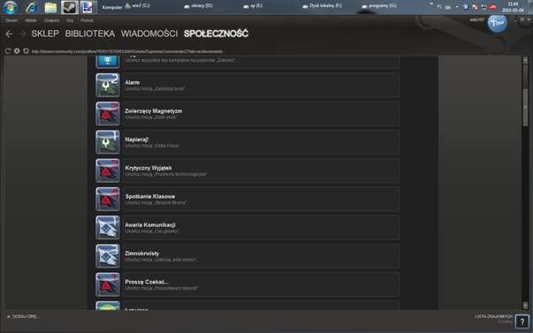This screenshot has height=333, width=533.
Task: Click the Krytyczny Wyjątek achievement icon
Action: click(108, 170)
